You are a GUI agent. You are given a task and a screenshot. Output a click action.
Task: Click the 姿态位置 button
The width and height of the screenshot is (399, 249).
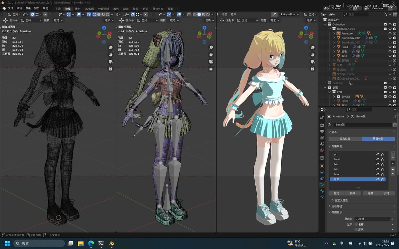pyautogui.click(x=345, y=139)
